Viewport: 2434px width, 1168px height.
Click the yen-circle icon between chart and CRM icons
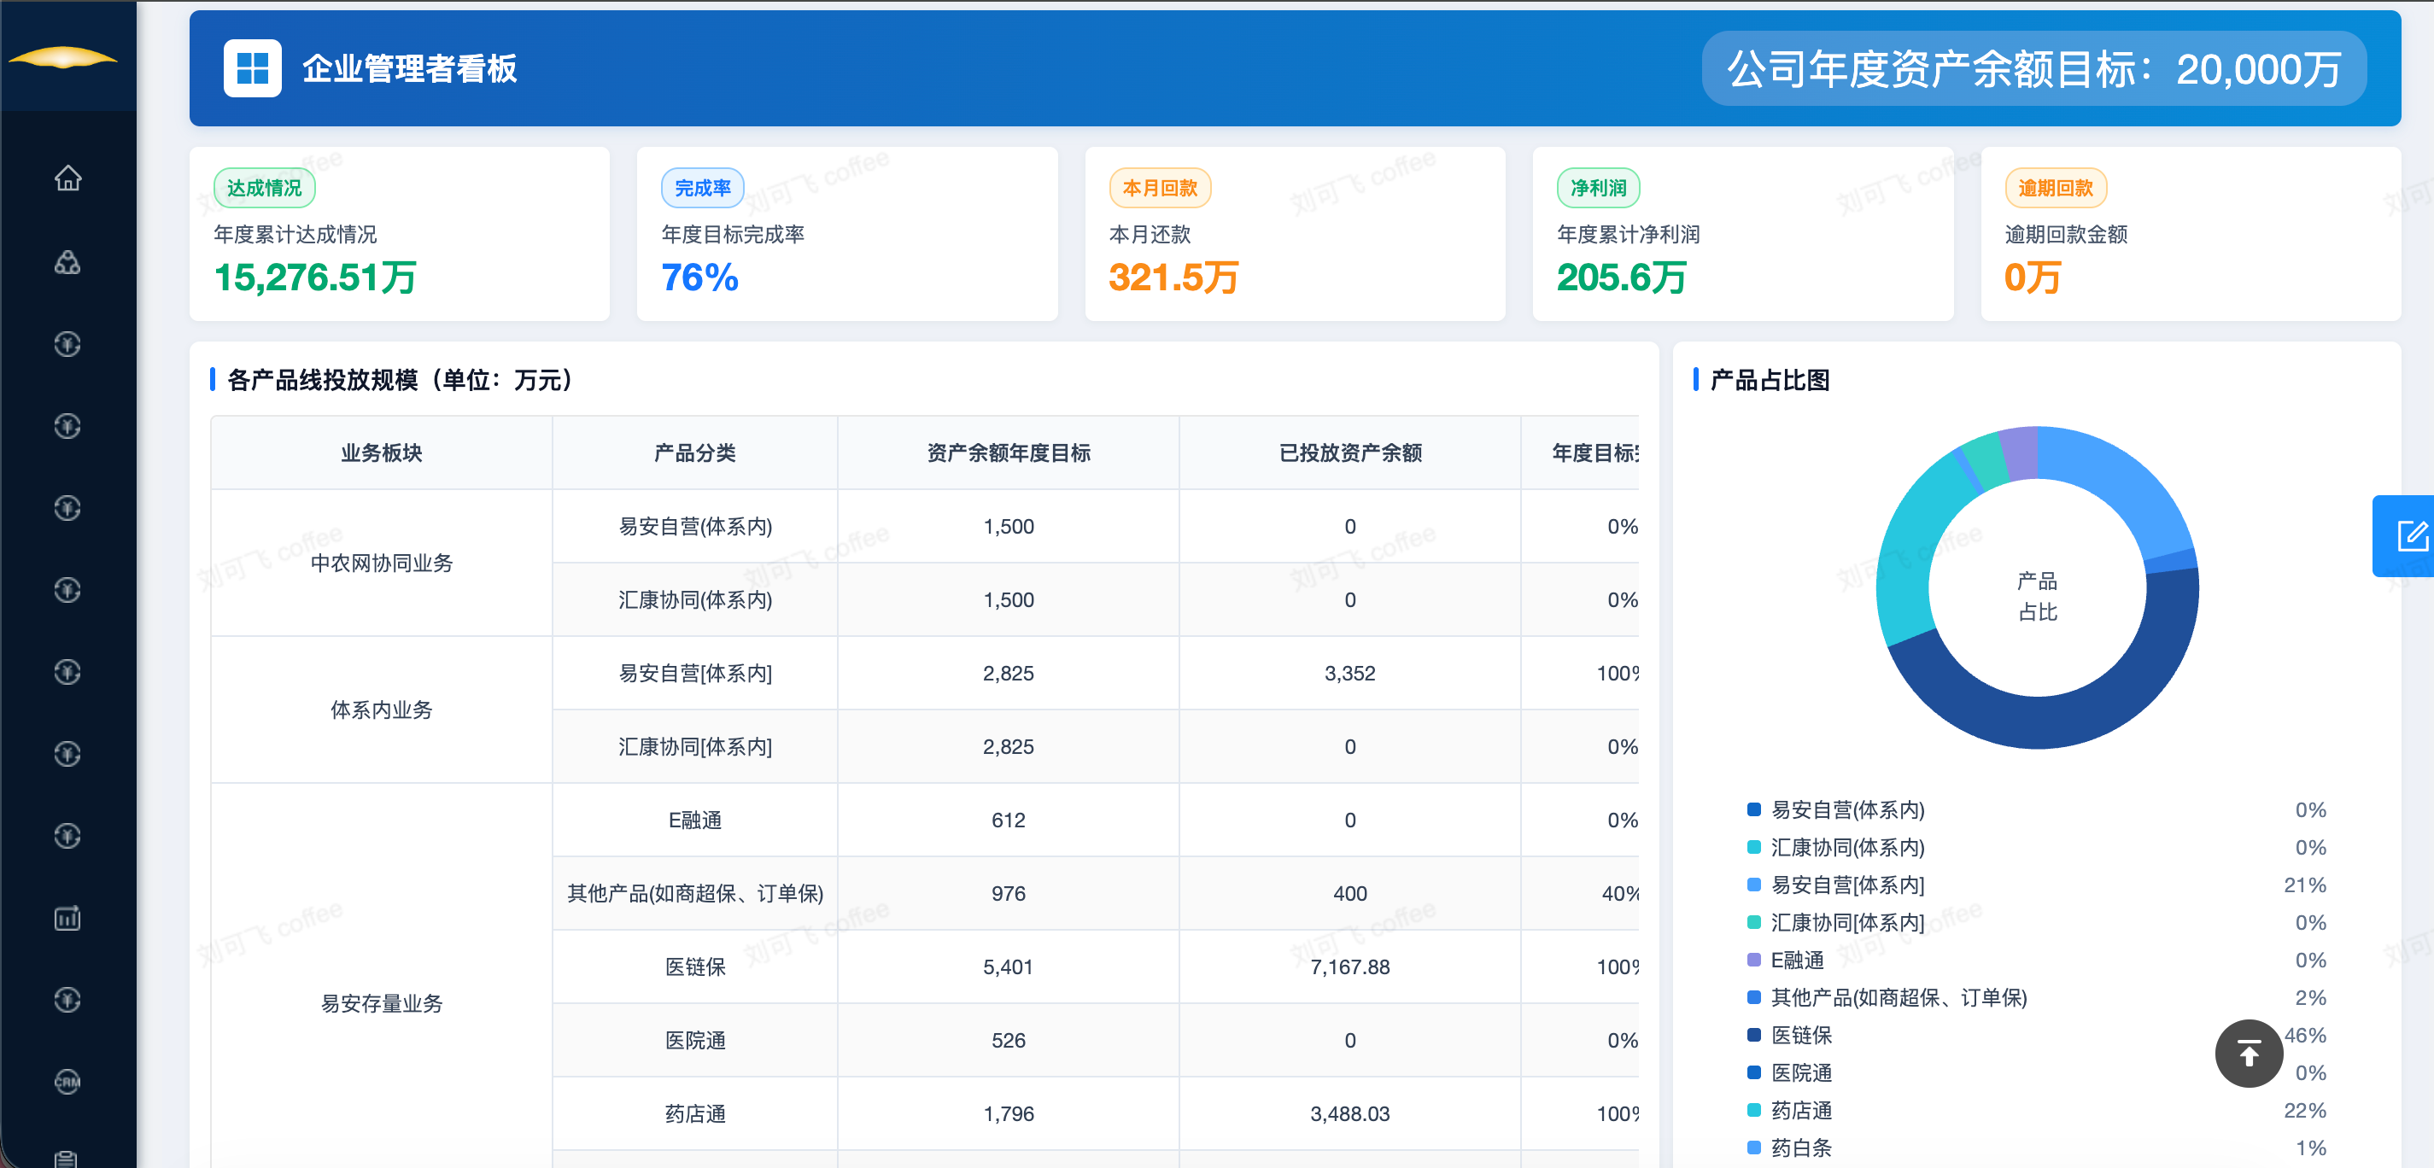pyautogui.click(x=67, y=1000)
